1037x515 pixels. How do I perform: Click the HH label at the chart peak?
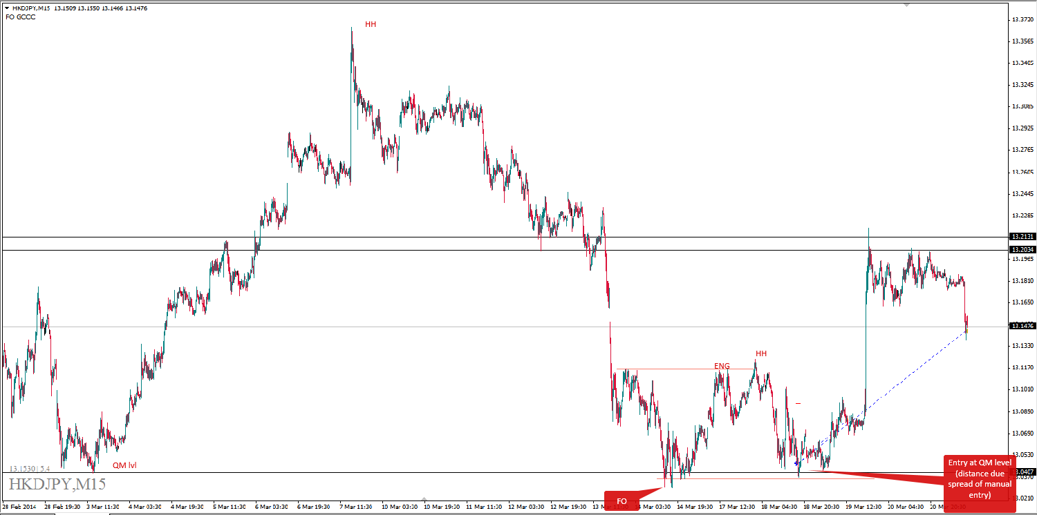(x=371, y=24)
